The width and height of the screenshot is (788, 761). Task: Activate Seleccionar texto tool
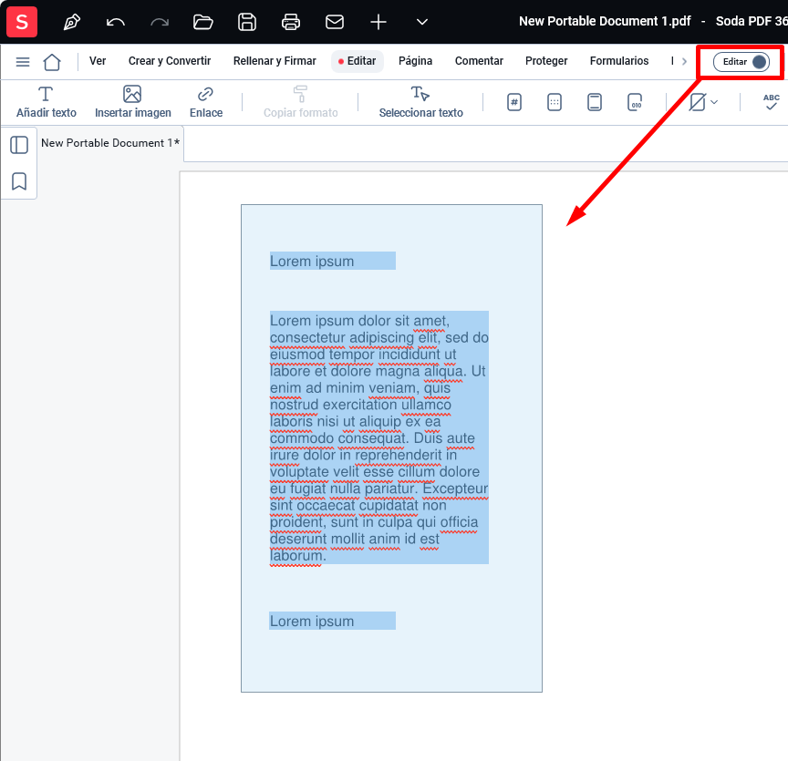pyautogui.click(x=420, y=102)
